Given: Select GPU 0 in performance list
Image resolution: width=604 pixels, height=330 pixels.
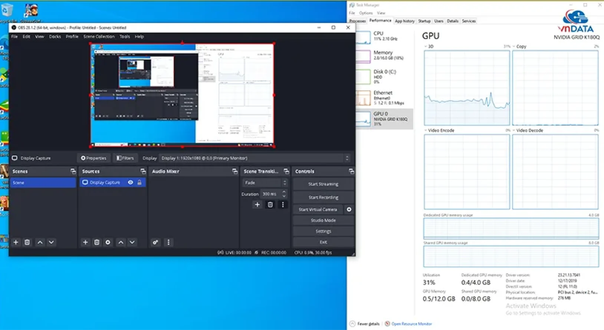Looking at the screenshot, I should pyautogui.click(x=384, y=119).
